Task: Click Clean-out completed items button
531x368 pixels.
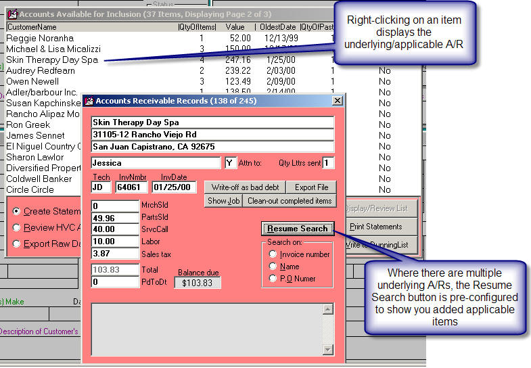Action: point(290,201)
